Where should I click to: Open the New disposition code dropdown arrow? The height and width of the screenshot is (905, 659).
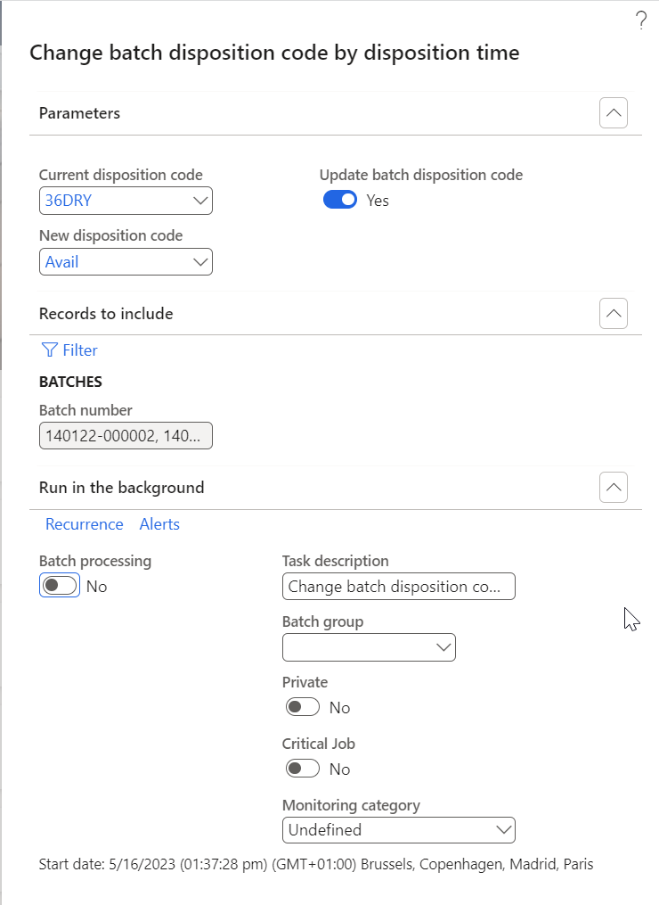pyautogui.click(x=199, y=261)
